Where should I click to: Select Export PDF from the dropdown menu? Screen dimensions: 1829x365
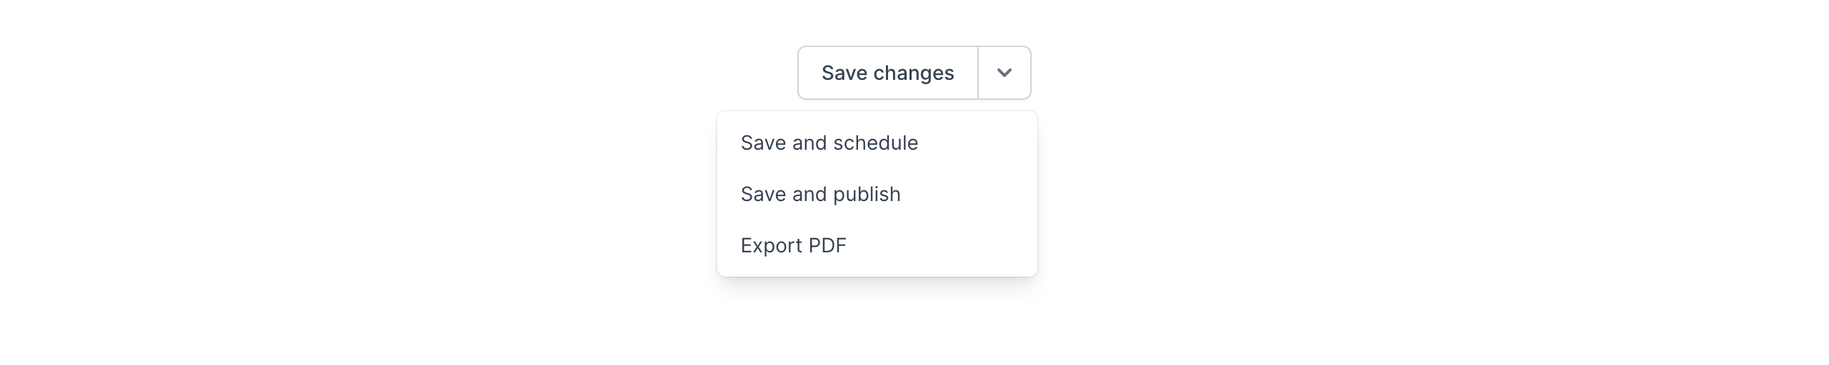click(793, 245)
